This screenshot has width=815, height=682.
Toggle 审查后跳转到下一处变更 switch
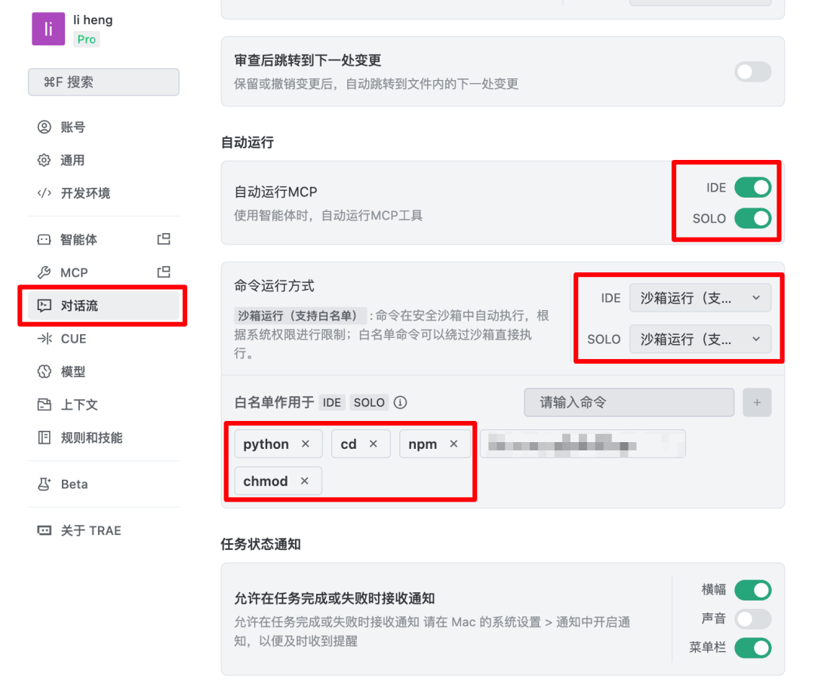click(x=752, y=72)
